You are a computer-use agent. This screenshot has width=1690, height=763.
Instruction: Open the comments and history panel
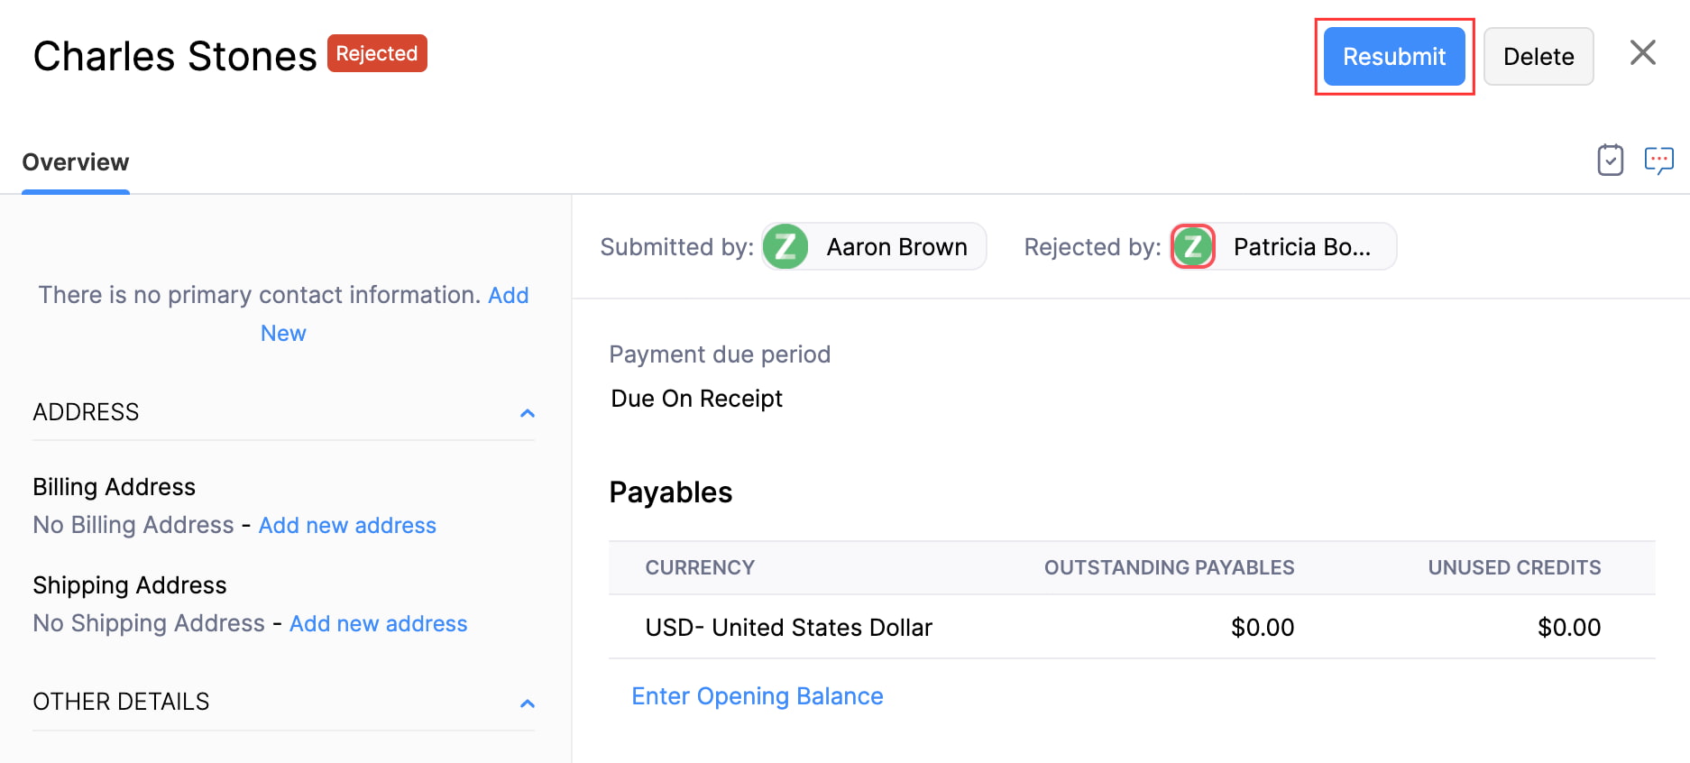pos(1660,160)
